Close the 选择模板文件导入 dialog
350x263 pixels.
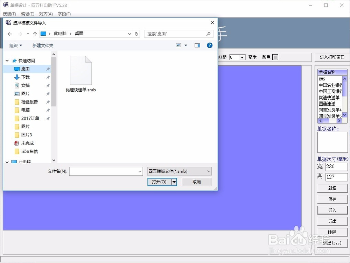click(x=212, y=22)
